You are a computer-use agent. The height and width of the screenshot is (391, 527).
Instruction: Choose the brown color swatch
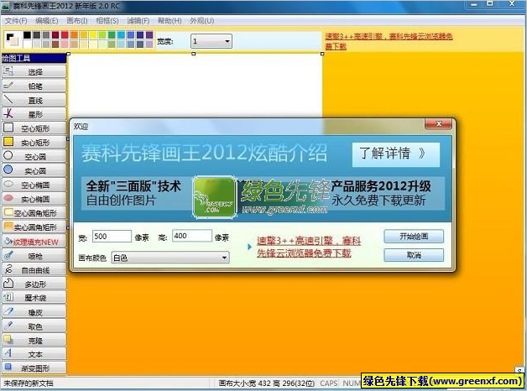tap(55, 44)
